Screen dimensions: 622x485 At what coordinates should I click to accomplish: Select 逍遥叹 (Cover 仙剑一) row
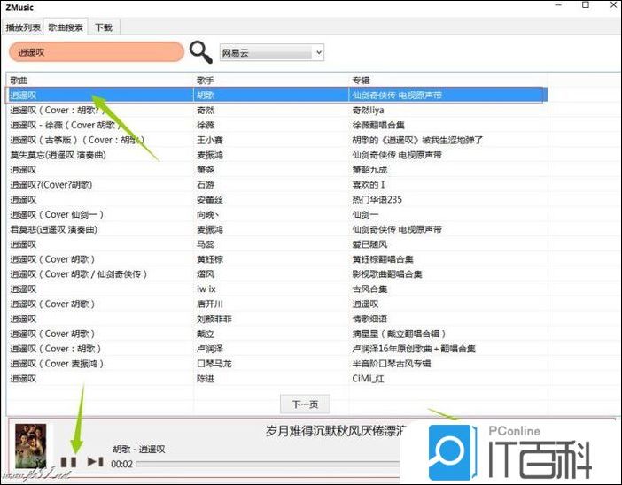276,214
